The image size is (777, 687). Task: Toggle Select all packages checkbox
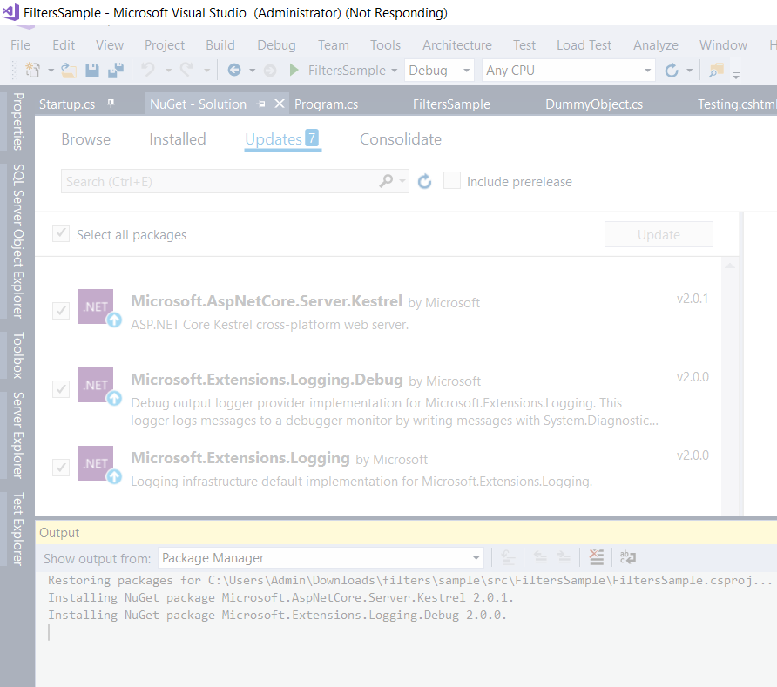61,233
